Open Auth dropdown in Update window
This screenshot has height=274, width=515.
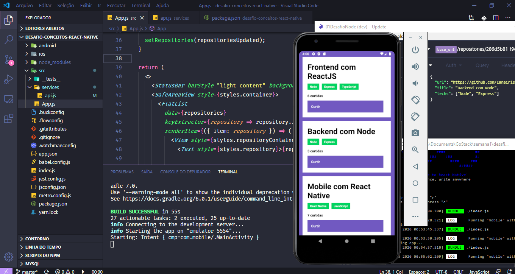coord(454,65)
